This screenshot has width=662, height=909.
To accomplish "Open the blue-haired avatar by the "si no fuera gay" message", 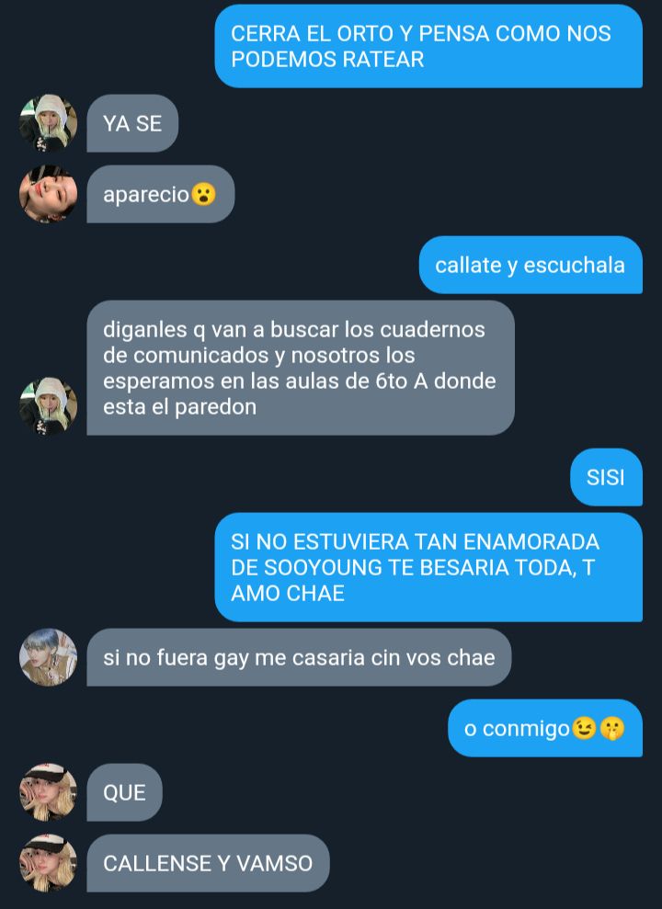I will pos(48,657).
